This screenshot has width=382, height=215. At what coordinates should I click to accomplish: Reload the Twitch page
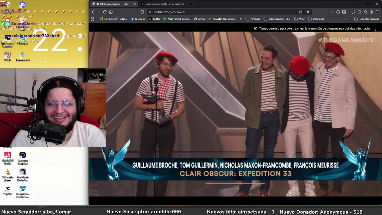[x=105, y=12]
